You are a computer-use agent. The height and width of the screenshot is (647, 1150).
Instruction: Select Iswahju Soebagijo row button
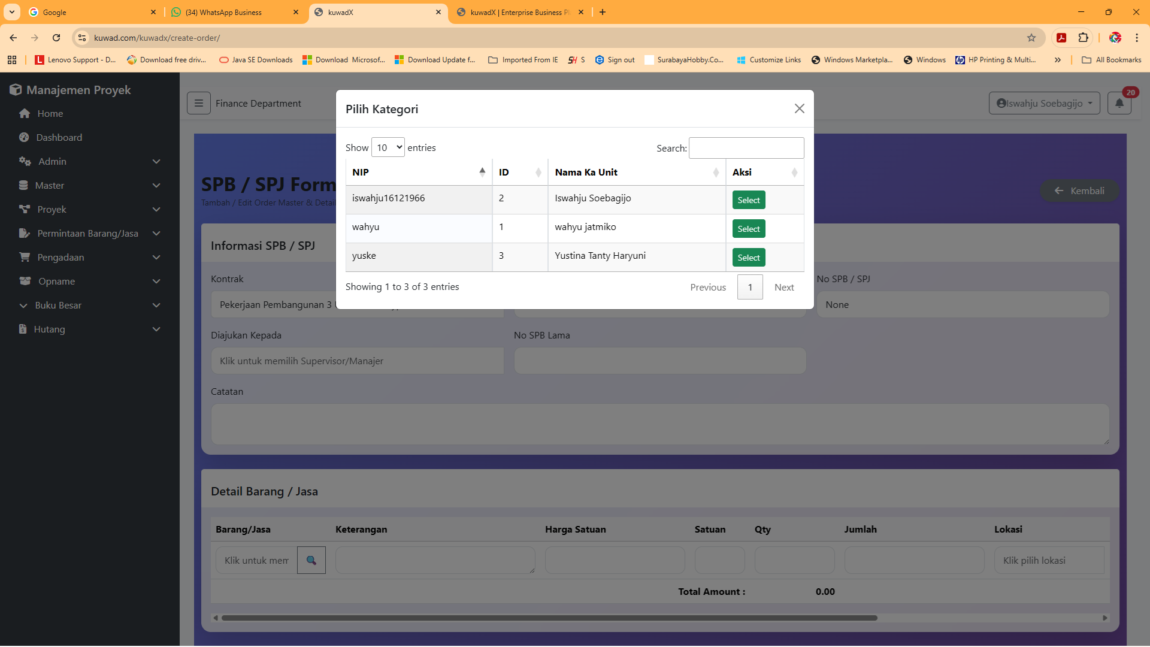749,200
